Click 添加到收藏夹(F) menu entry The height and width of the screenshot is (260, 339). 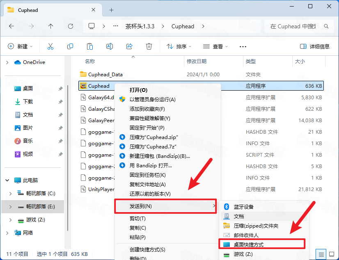[167, 109]
